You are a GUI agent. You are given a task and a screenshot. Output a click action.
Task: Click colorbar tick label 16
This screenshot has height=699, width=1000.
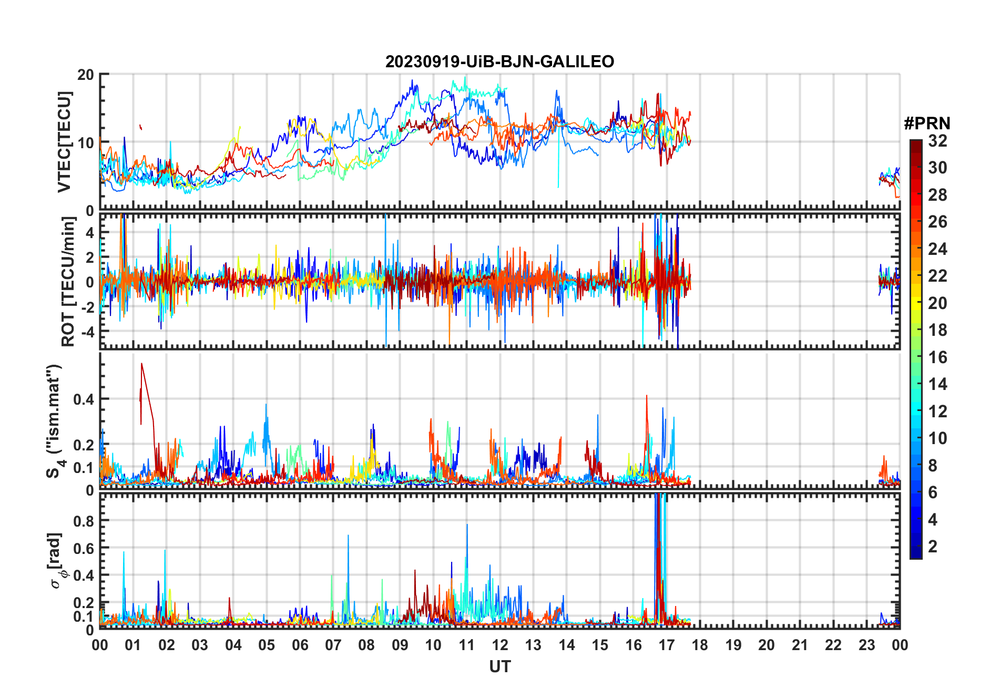tap(937, 357)
